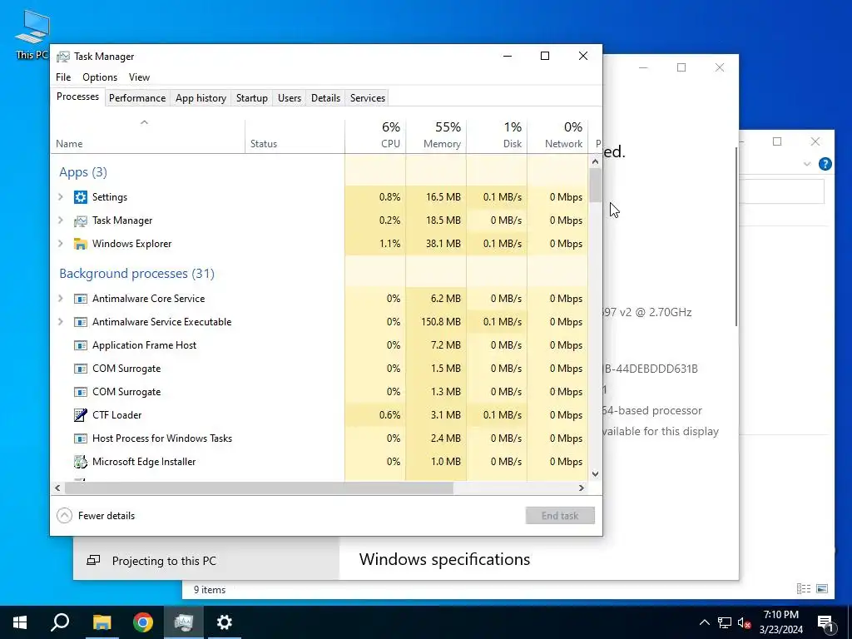
Task: Click the End task button
Action: coord(560,516)
